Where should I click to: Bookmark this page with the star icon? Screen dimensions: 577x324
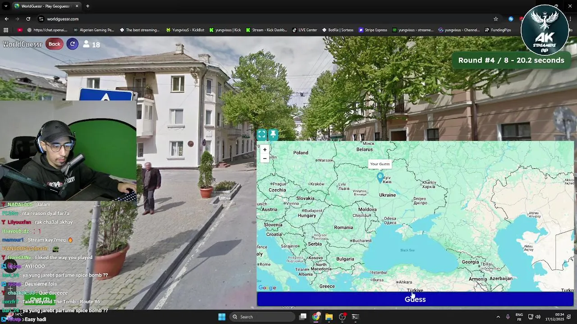[x=496, y=19]
